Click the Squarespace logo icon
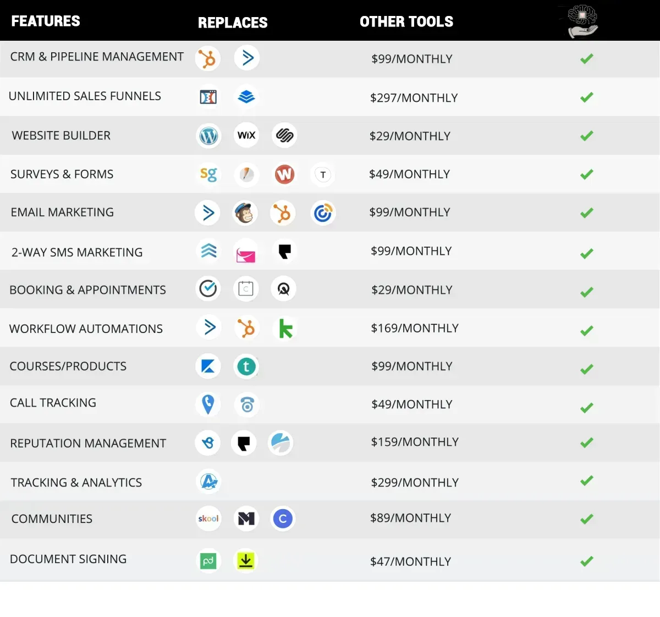The width and height of the screenshot is (660, 617). coord(284,135)
